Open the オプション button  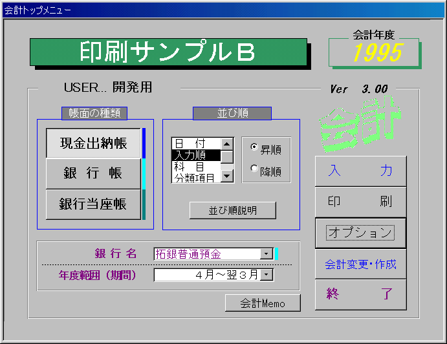point(360,233)
